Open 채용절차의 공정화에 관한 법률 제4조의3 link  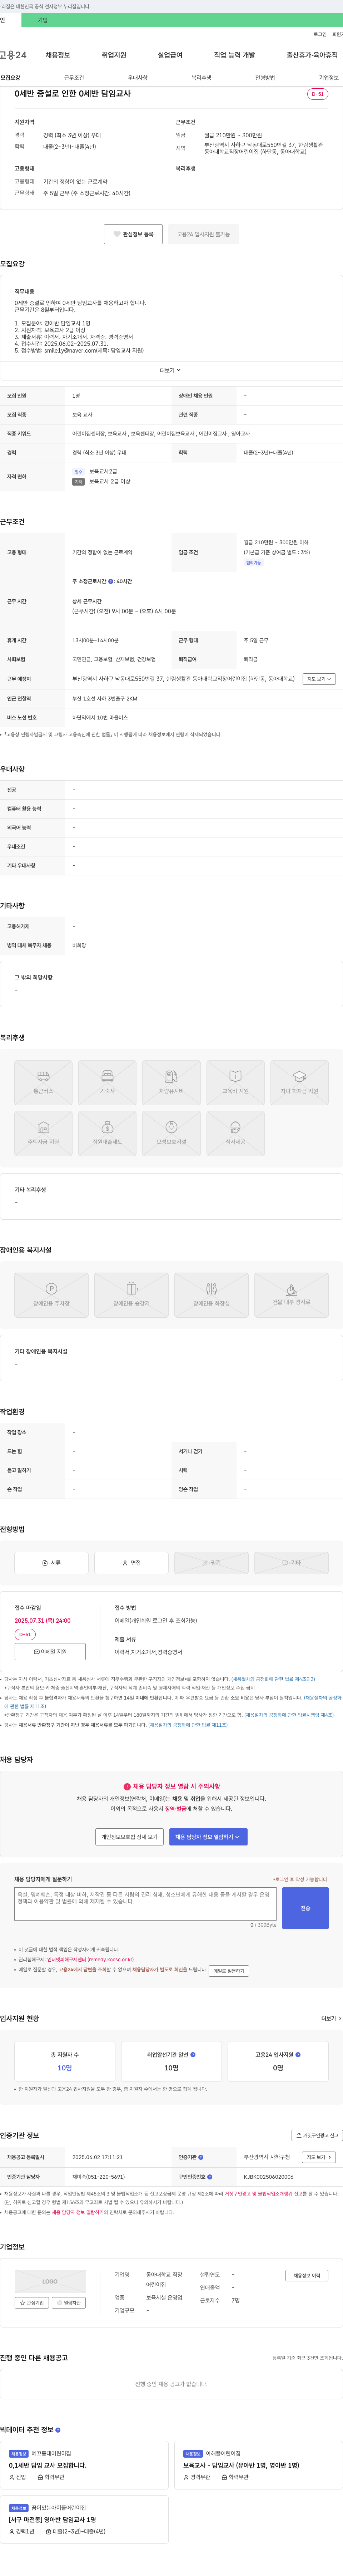[273, 1679]
